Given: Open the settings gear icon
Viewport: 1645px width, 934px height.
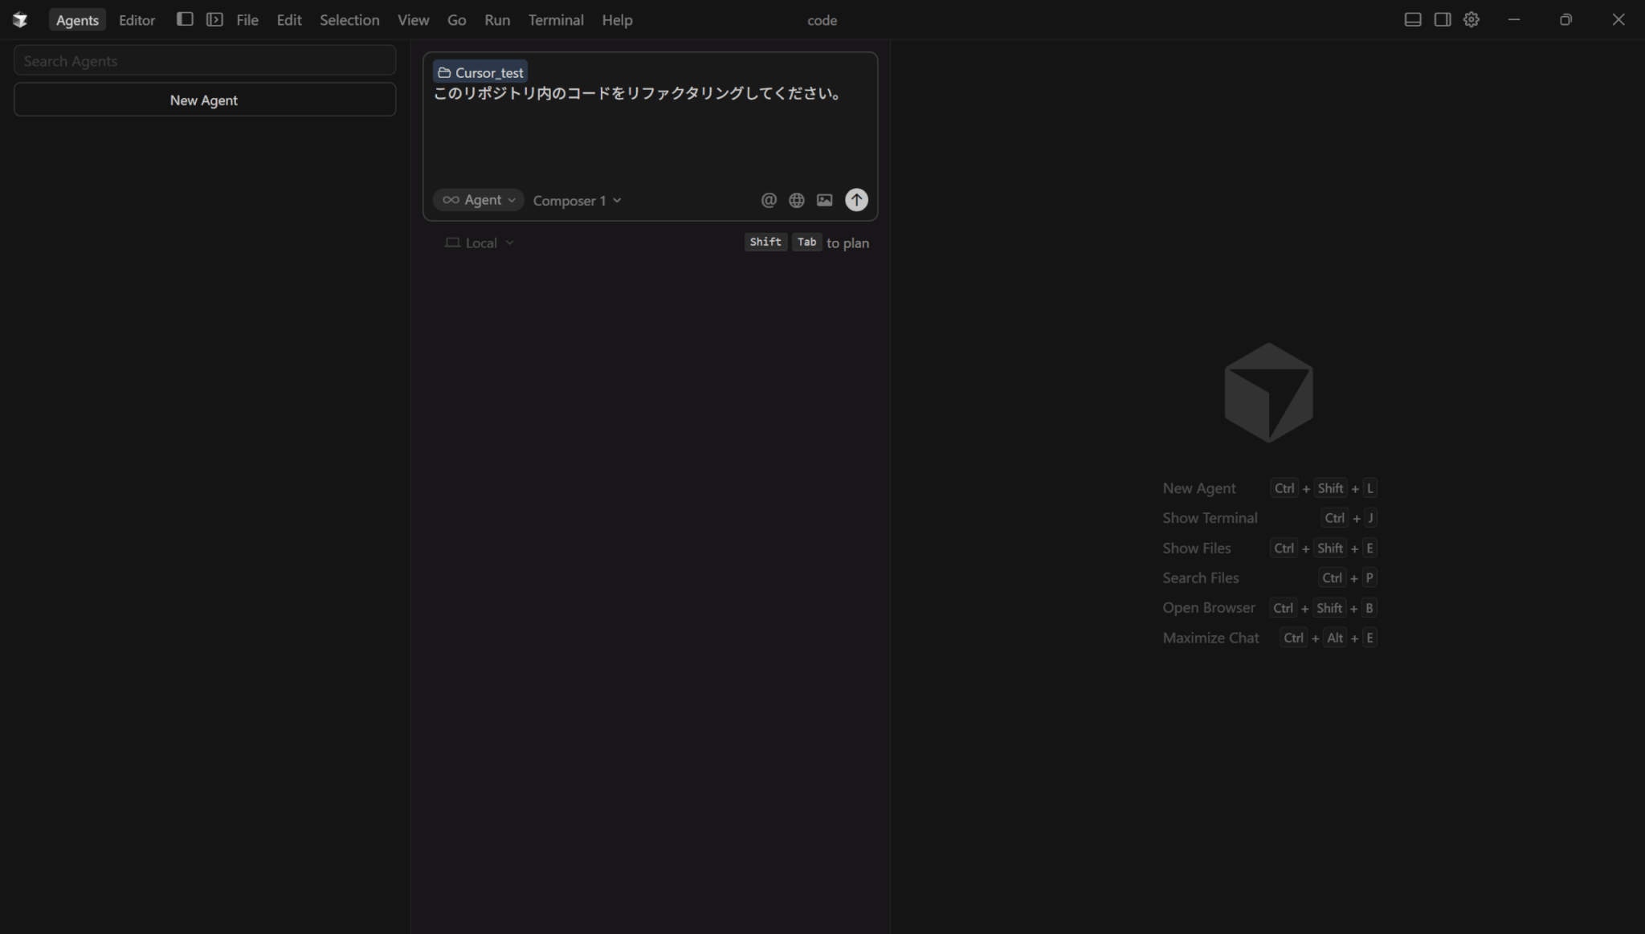Looking at the screenshot, I should pos(1472,19).
